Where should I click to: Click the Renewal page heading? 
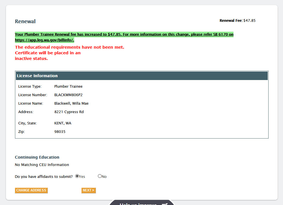click(x=25, y=21)
